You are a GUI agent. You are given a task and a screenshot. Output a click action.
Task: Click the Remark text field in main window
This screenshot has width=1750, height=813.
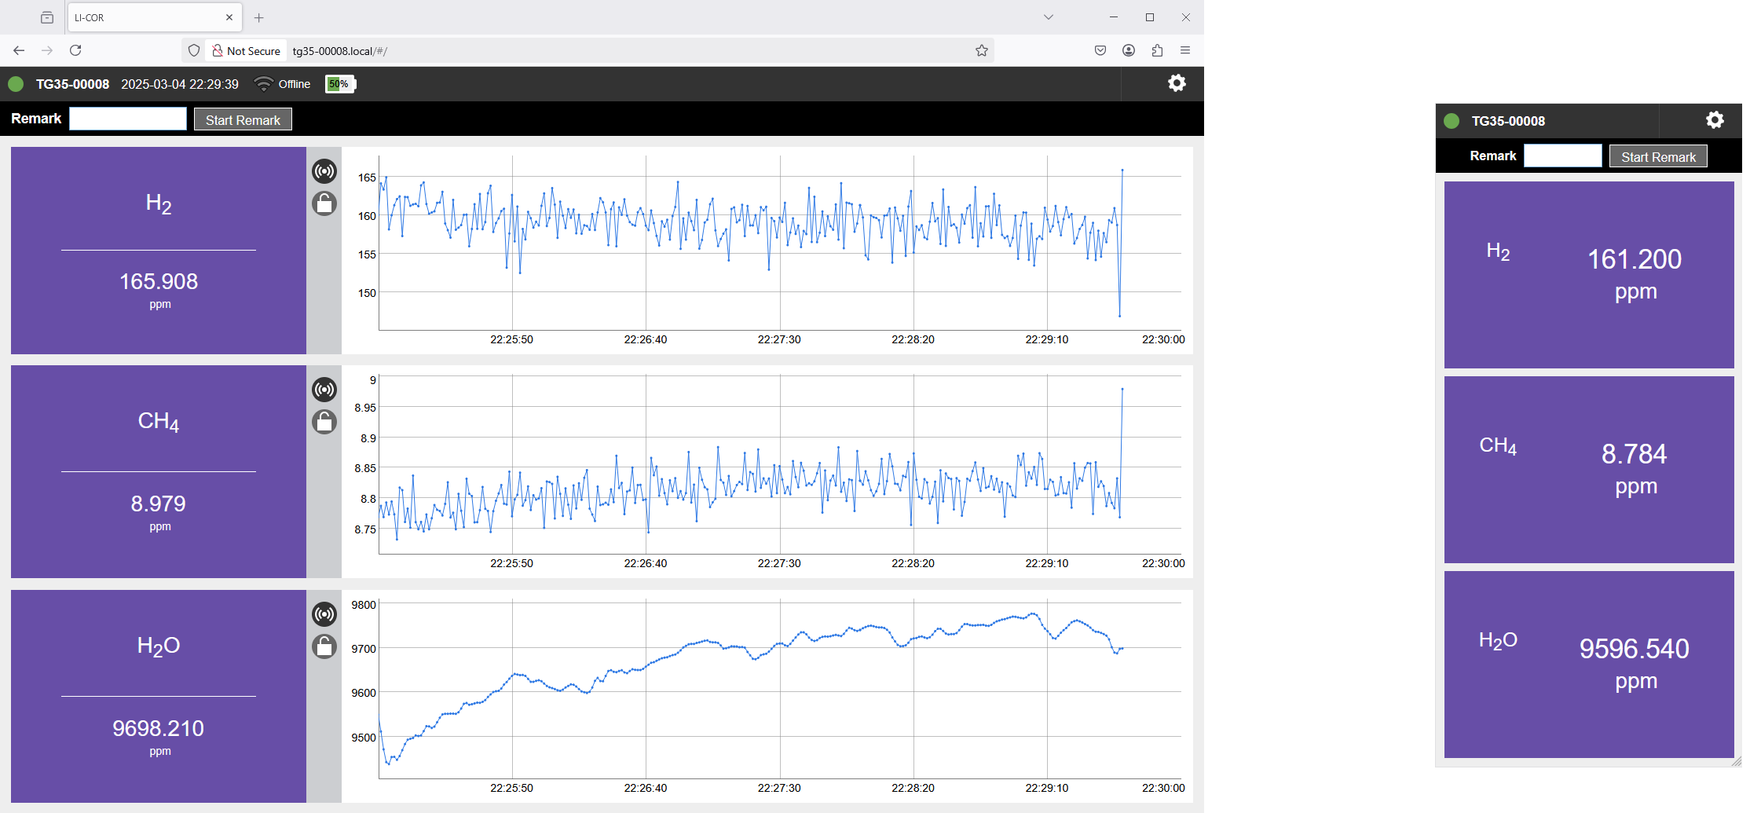(x=128, y=119)
